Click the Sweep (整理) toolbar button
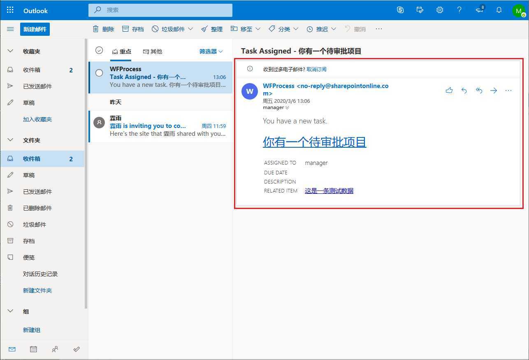 [212, 29]
